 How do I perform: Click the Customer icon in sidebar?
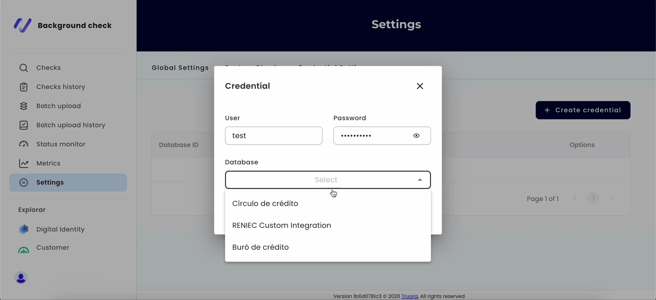coord(24,249)
